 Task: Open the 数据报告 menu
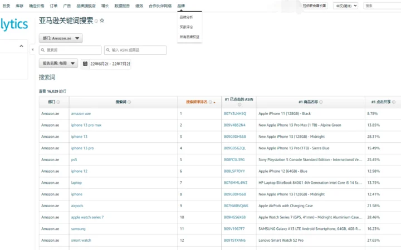tap(122, 6)
